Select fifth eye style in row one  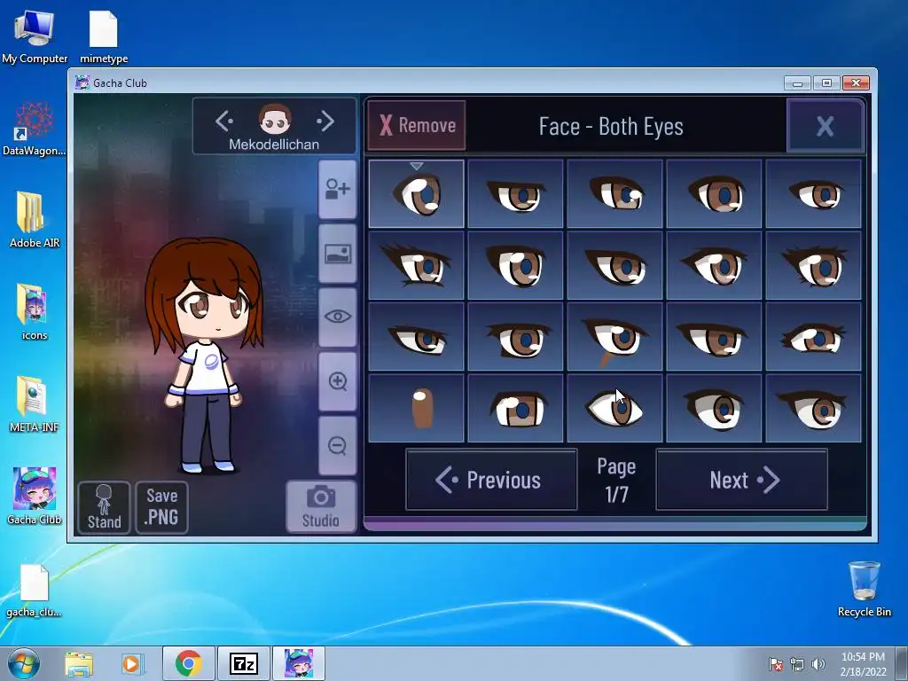814,194
